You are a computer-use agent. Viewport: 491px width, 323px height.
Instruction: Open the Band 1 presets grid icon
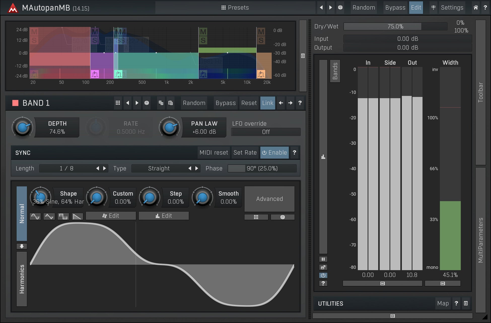click(x=118, y=103)
